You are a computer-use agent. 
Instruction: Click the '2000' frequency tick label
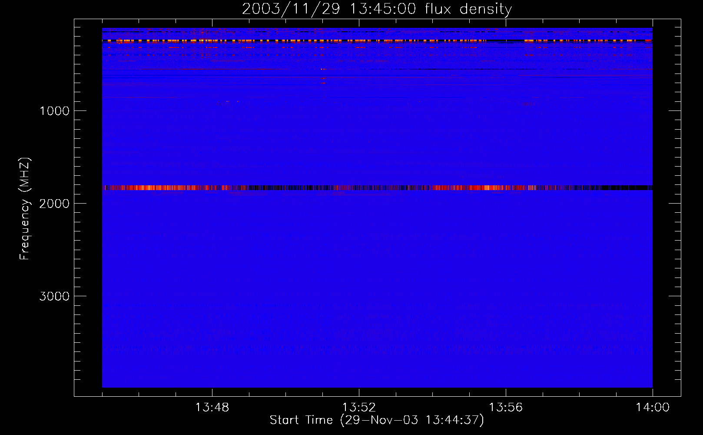(x=54, y=204)
